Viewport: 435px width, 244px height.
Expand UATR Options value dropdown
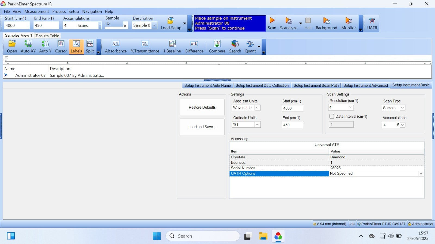(421, 174)
